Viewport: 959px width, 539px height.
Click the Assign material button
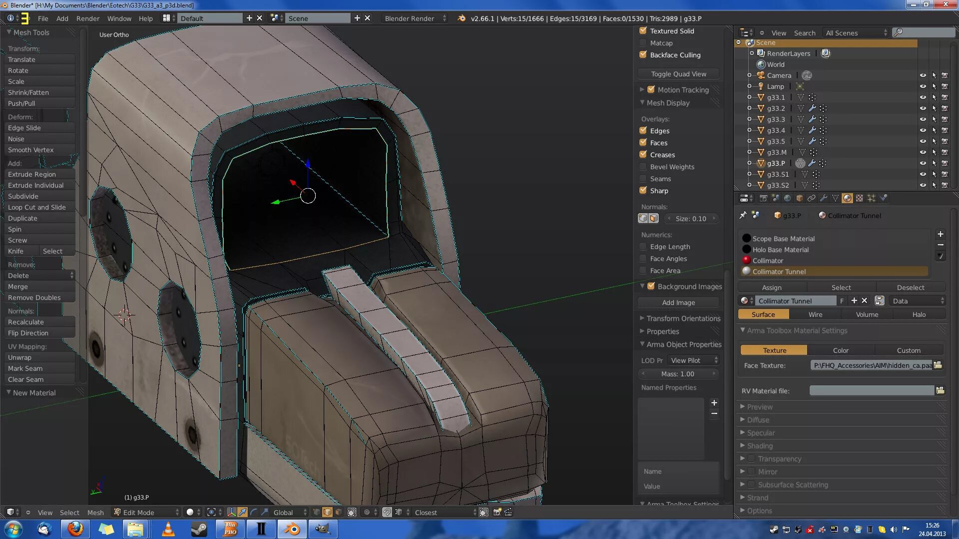[772, 287]
